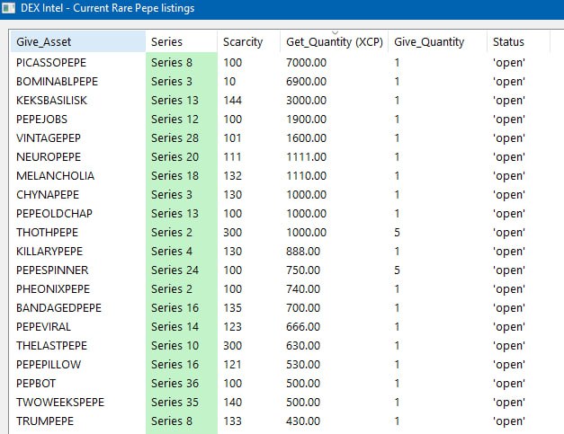Sort by Series column header
This screenshot has height=434, width=564.
tap(182, 41)
